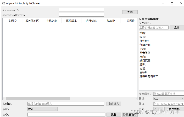Click the 自动填入 button

(114, 103)
